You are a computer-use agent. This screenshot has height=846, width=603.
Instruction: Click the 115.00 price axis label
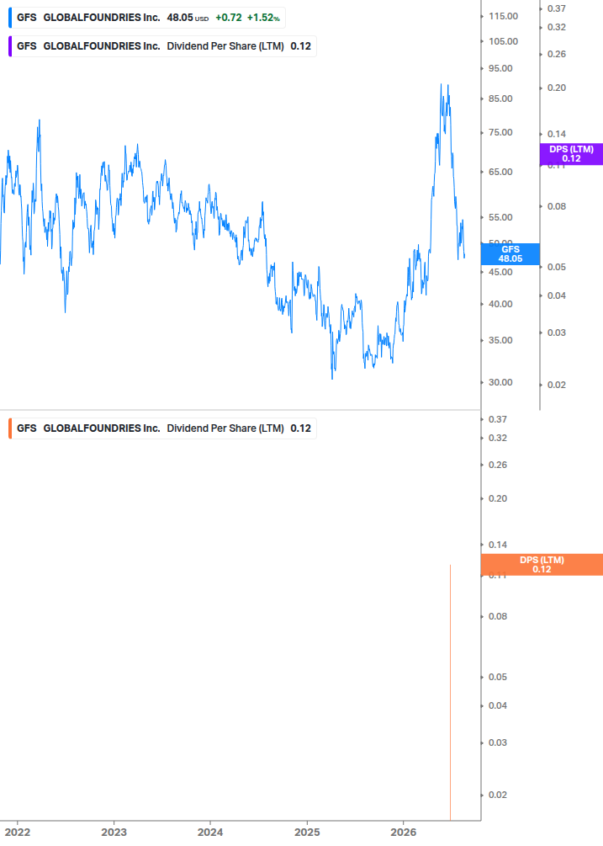503,16
